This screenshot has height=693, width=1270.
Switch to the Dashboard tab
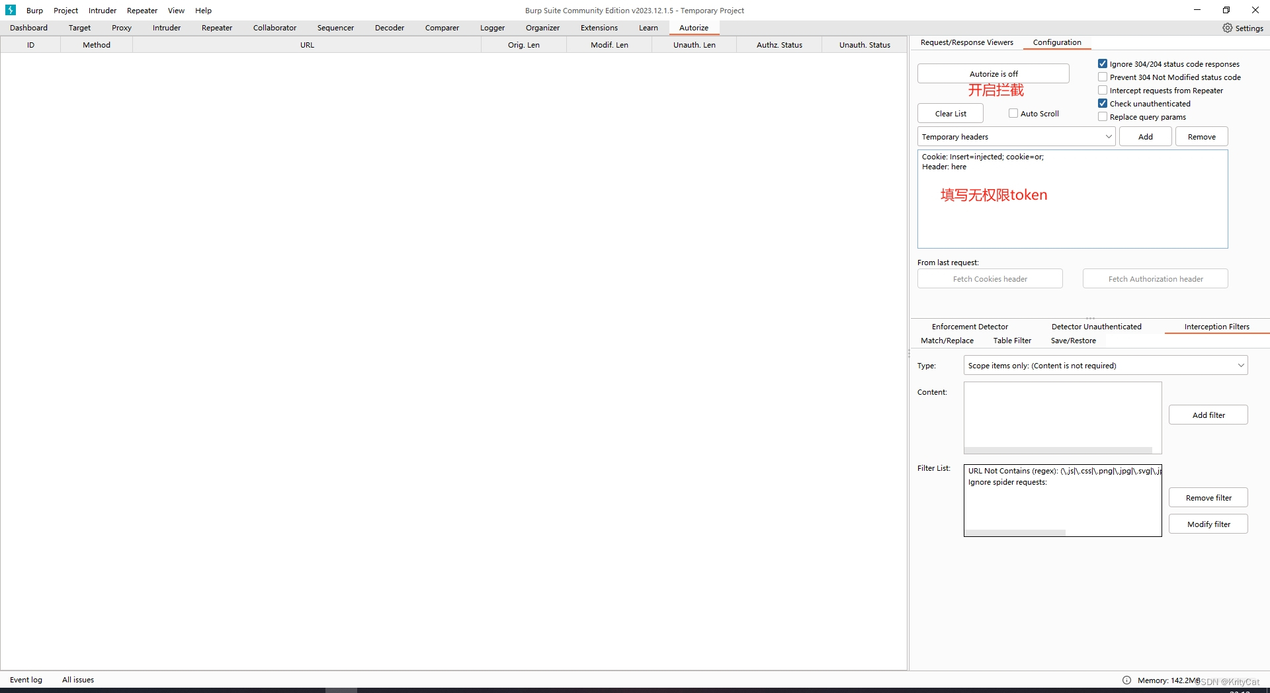pos(28,28)
